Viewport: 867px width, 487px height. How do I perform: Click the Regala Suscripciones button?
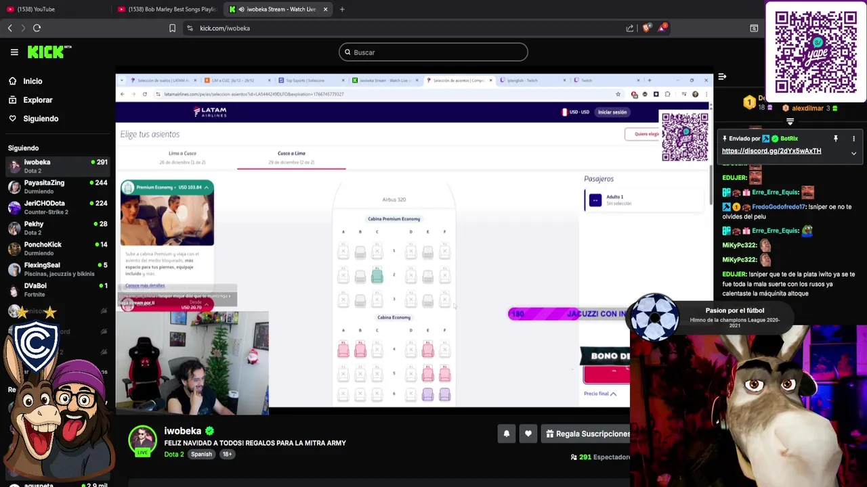[587, 434]
